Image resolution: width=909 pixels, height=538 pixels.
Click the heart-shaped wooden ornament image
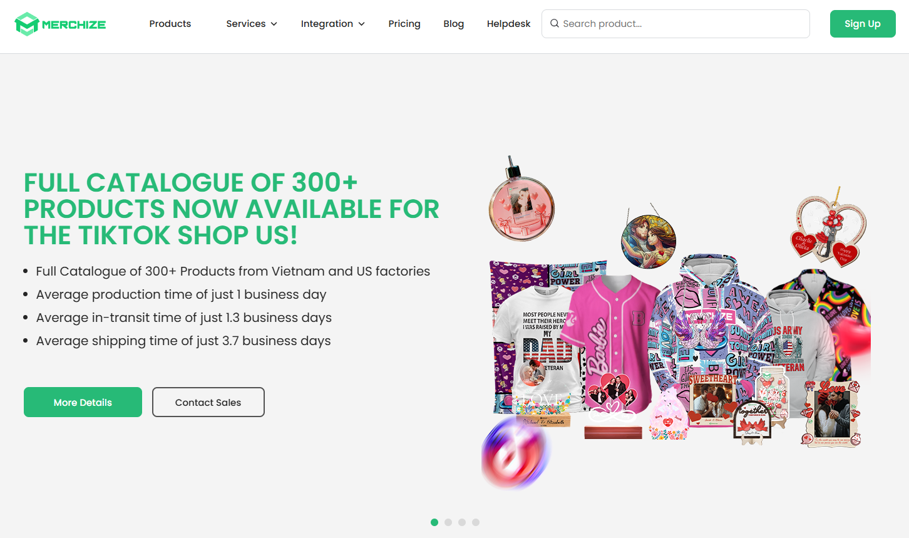(830, 229)
